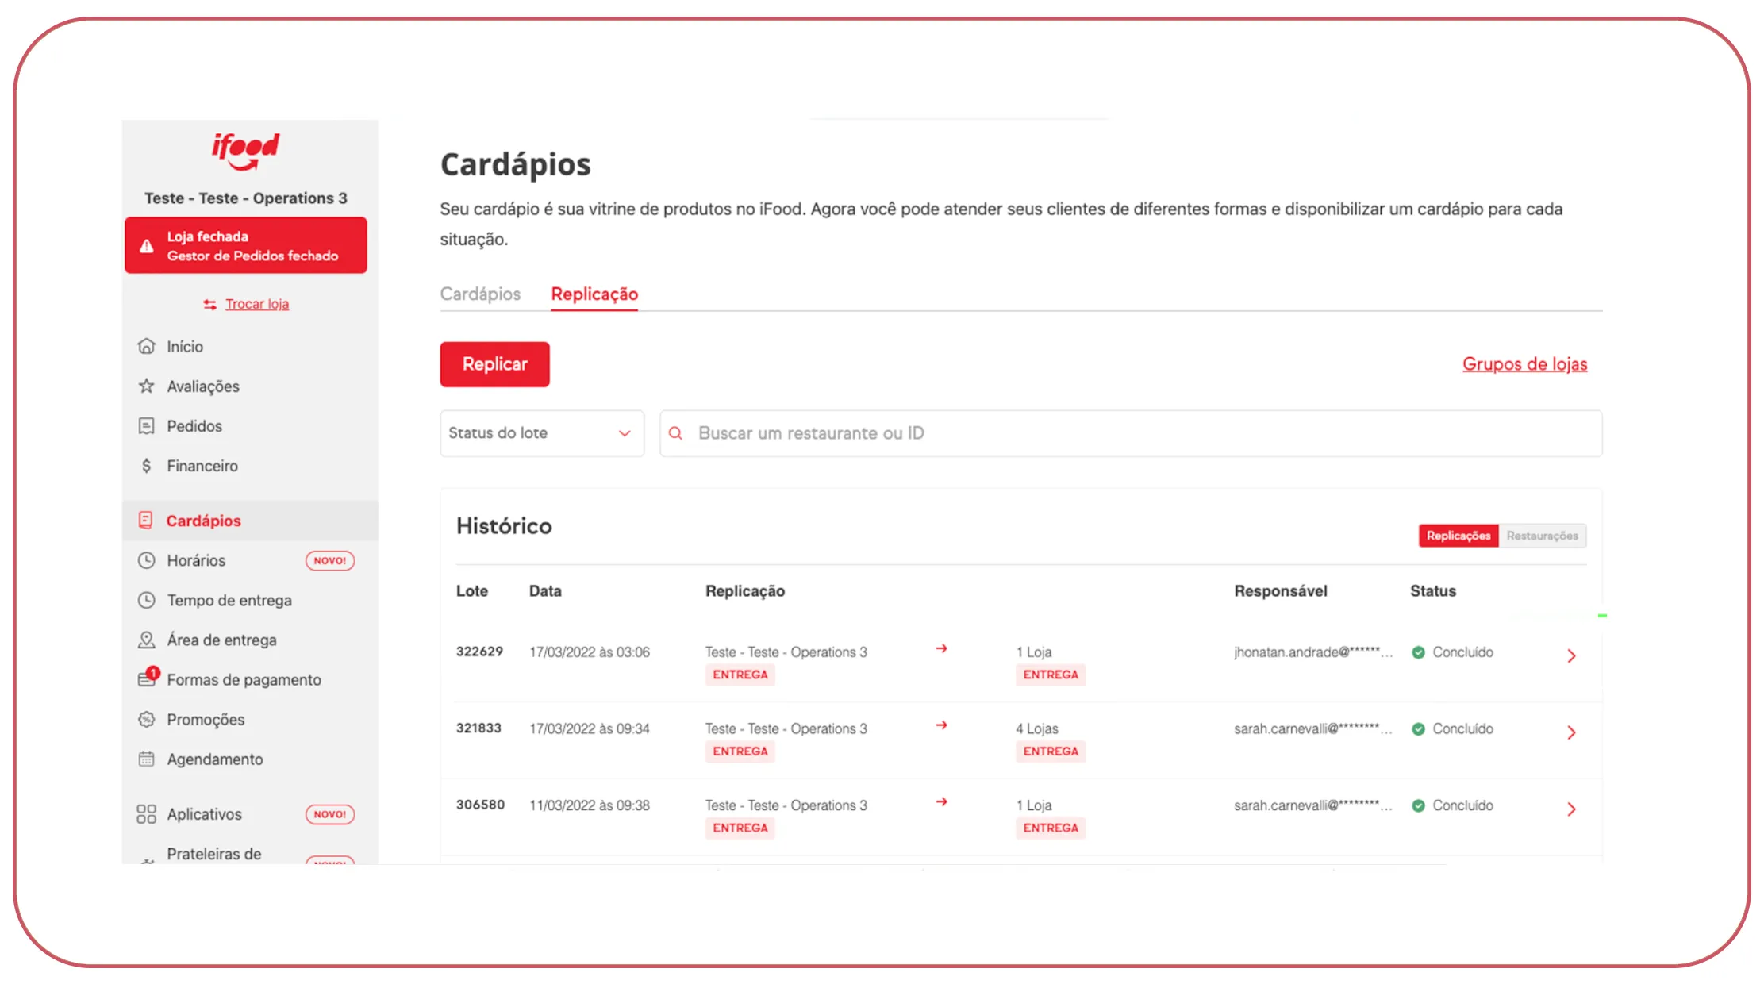Open Promoções in the sidebar
Image resolution: width=1764 pixels, height=984 pixels.
pos(206,719)
